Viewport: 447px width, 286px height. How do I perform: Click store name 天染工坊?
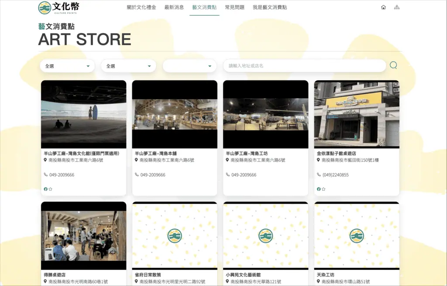click(326, 275)
